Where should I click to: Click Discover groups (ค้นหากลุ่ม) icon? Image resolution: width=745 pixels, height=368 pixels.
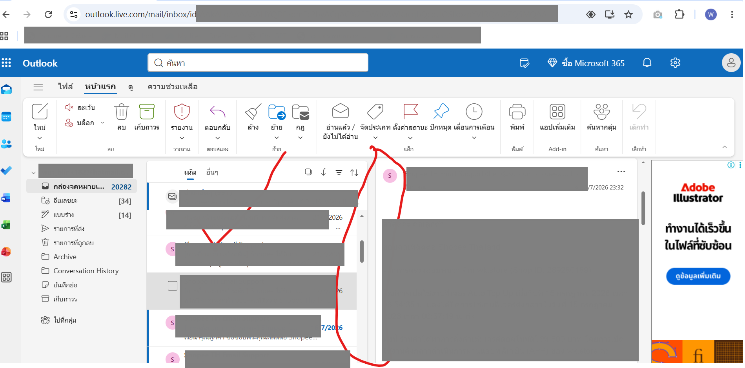(x=601, y=112)
